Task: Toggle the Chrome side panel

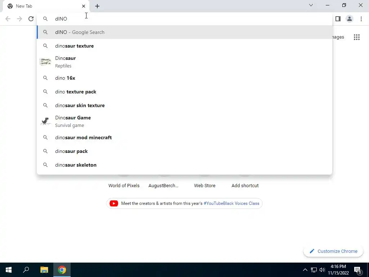Action: click(338, 19)
